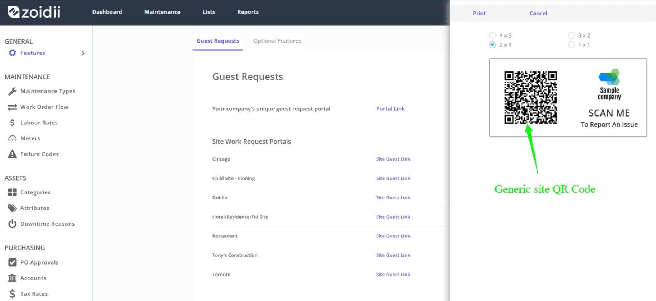Image resolution: width=656 pixels, height=301 pixels.
Task: Click the PO Approvals checkmark icon
Action: coord(13,262)
